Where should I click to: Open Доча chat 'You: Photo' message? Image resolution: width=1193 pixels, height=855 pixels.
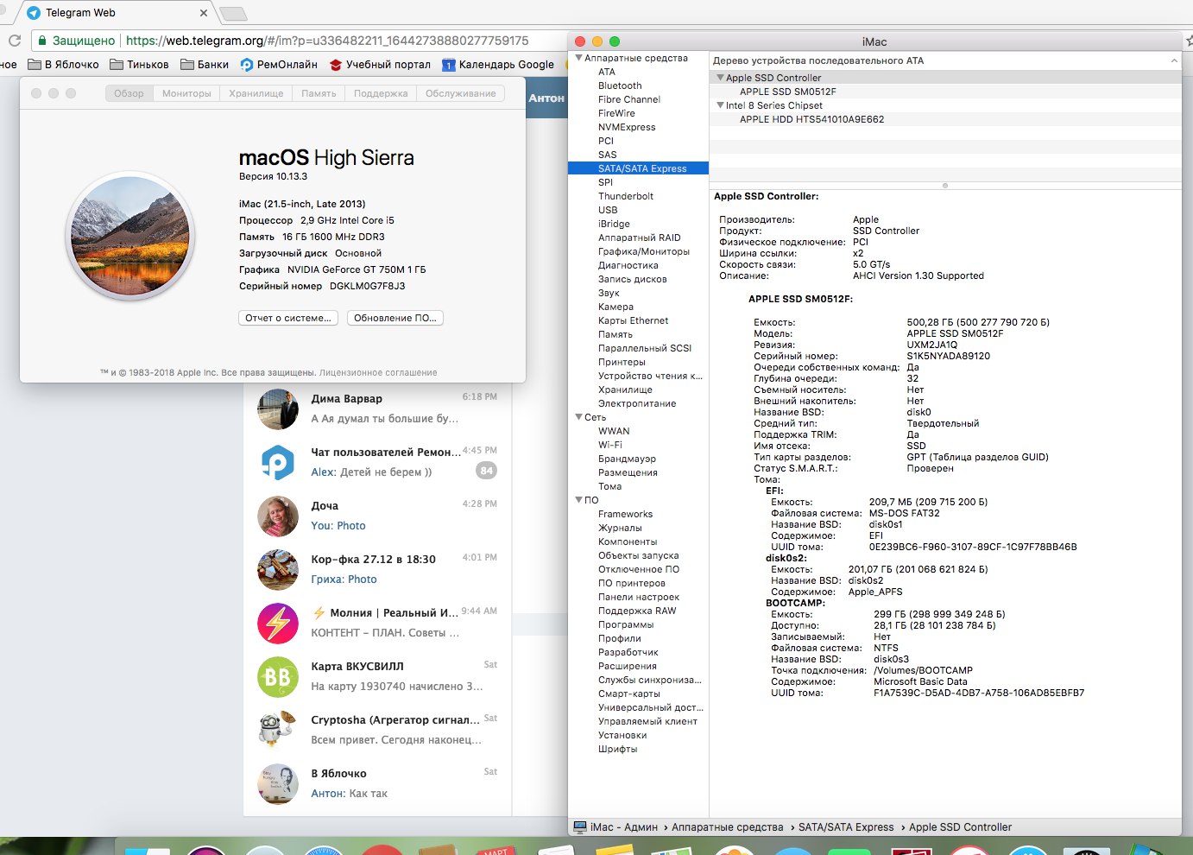point(338,525)
